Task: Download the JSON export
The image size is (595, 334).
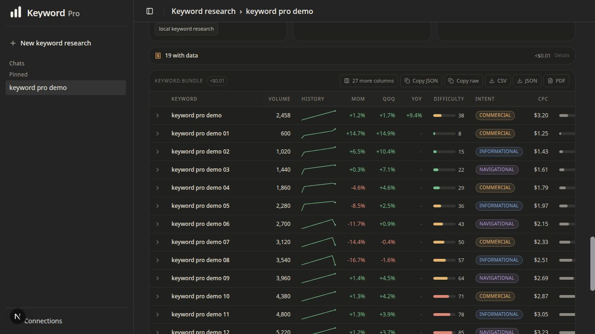Action: coord(527,81)
